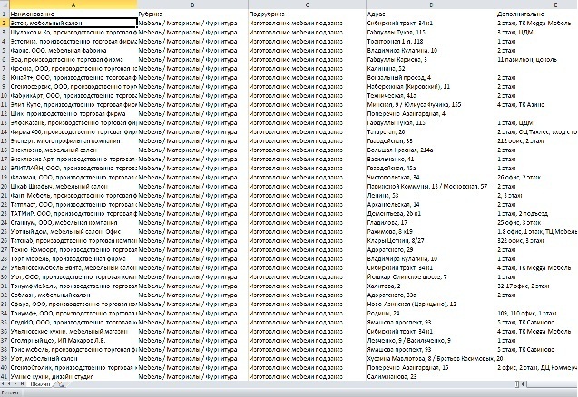
Task: Click address cell 'Чистопольская, 34'
Action: coord(431,177)
